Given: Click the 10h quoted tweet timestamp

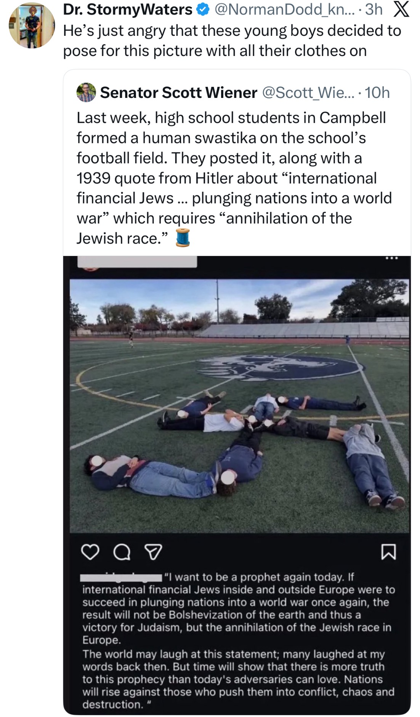Looking at the screenshot, I should 377,93.
